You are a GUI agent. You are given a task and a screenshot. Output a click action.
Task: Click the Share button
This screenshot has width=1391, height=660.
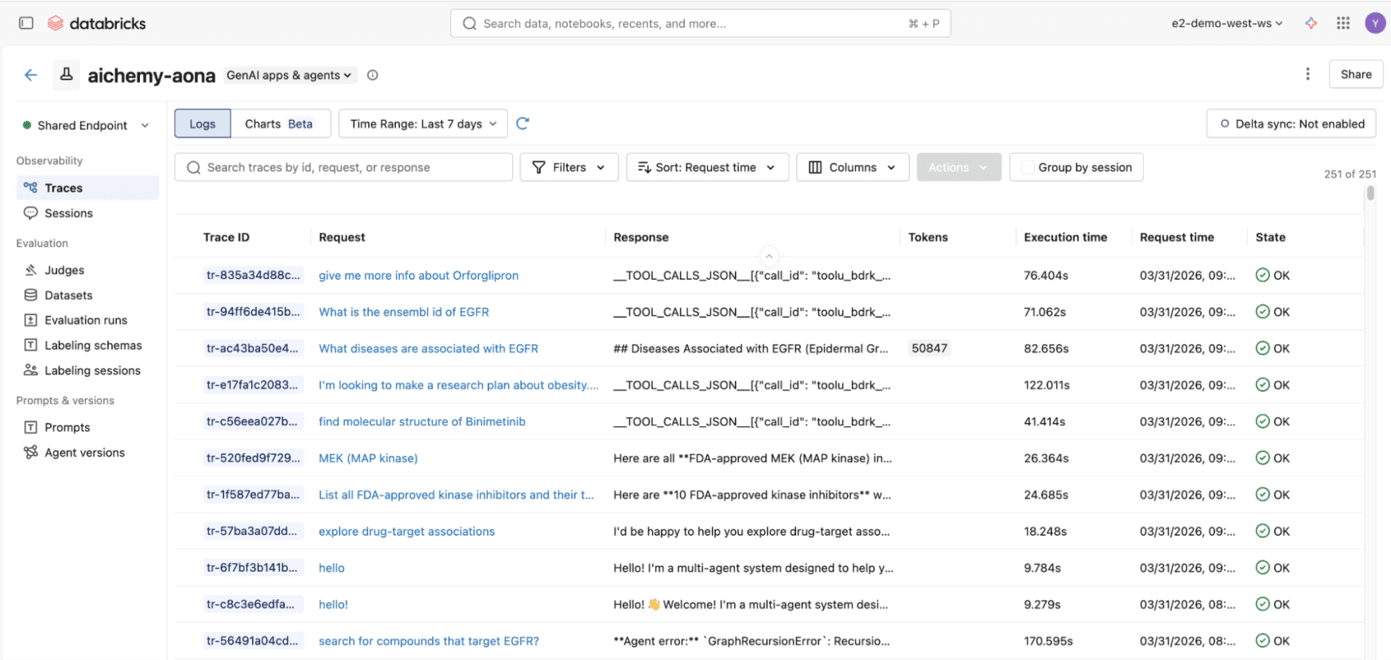pyautogui.click(x=1356, y=74)
